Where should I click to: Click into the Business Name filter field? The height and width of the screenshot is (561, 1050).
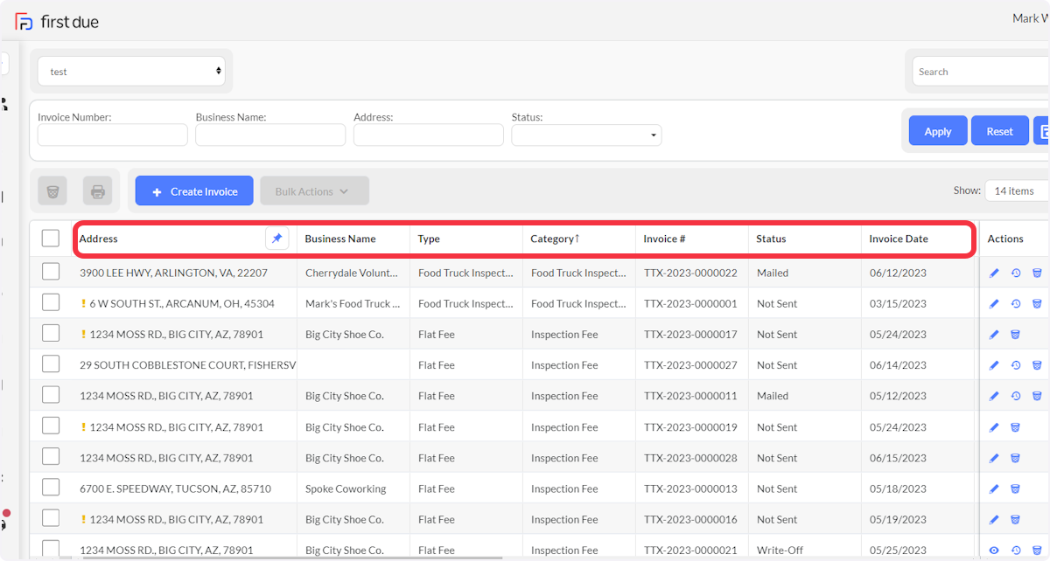coord(270,135)
